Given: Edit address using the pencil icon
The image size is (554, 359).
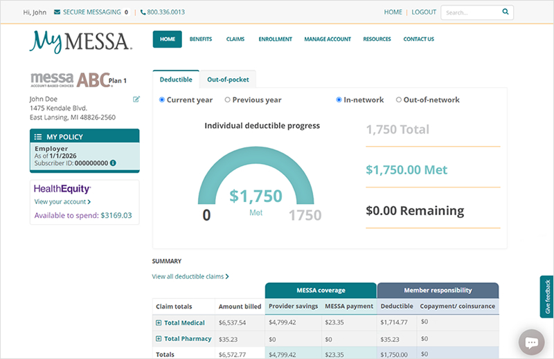Looking at the screenshot, I should 136,99.
